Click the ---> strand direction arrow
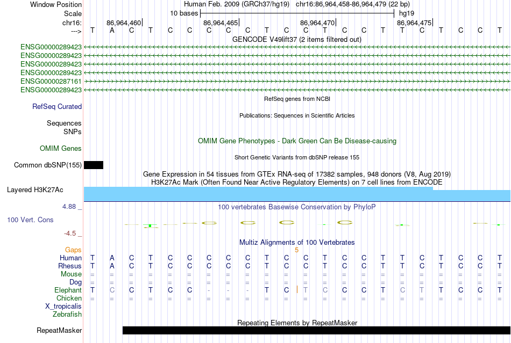Screen dimensions: 511x343 [76, 31]
